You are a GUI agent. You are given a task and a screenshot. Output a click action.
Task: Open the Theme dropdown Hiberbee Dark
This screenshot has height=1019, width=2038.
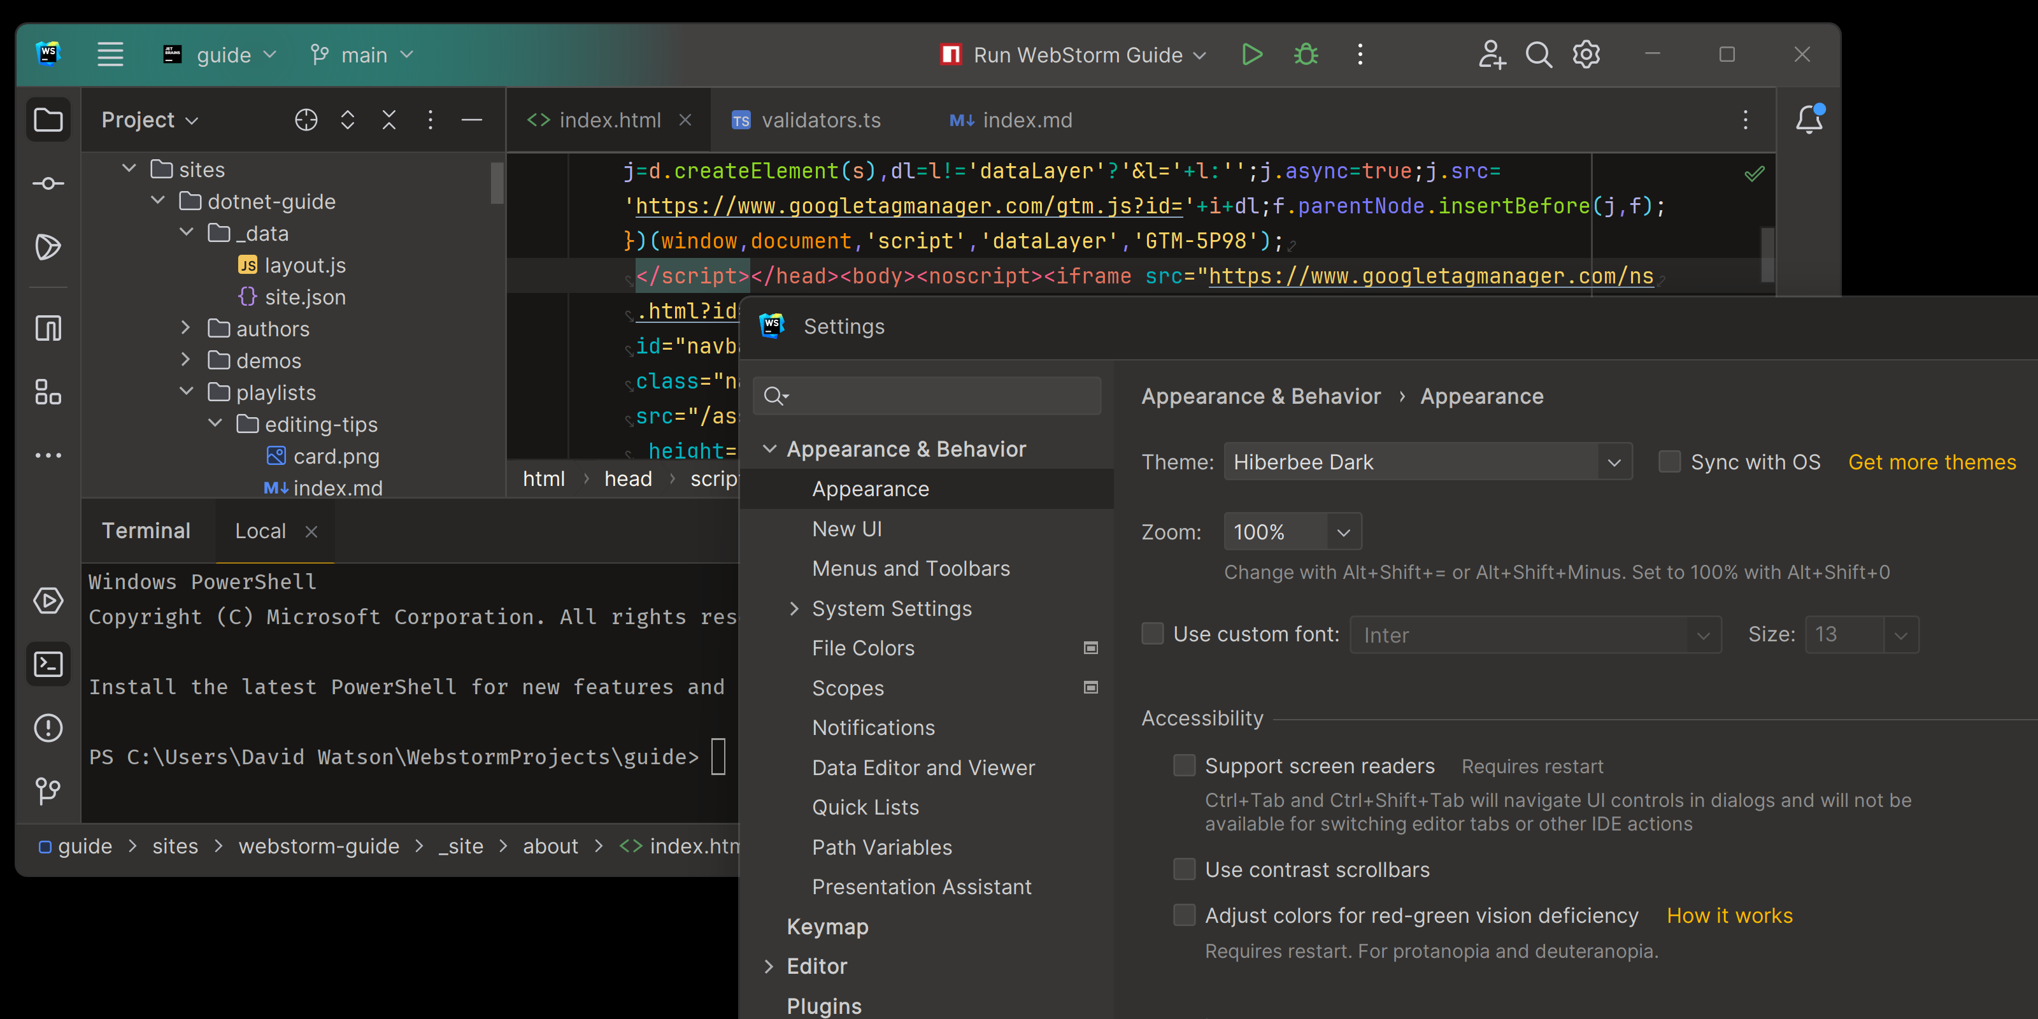(1428, 462)
